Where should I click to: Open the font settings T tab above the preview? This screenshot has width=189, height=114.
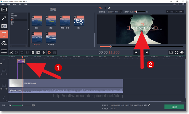click(x=105, y=8)
